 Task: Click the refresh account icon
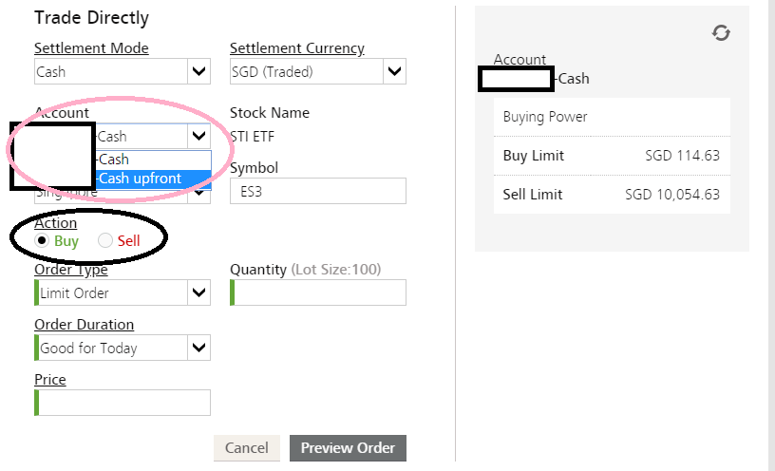click(721, 33)
